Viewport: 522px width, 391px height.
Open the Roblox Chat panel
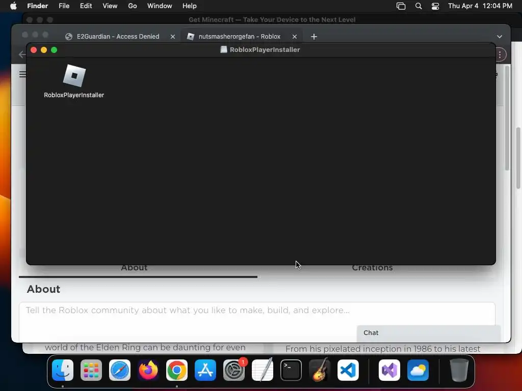(x=428, y=333)
